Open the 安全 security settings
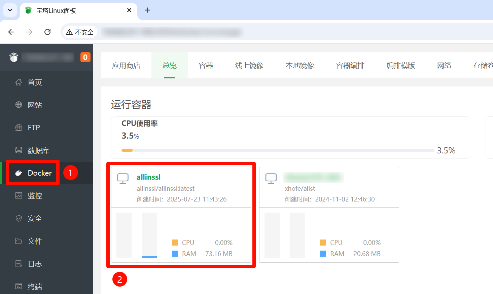The width and height of the screenshot is (493, 294). (x=35, y=218)
